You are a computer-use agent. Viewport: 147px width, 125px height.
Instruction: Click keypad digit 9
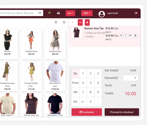point(98,92)
